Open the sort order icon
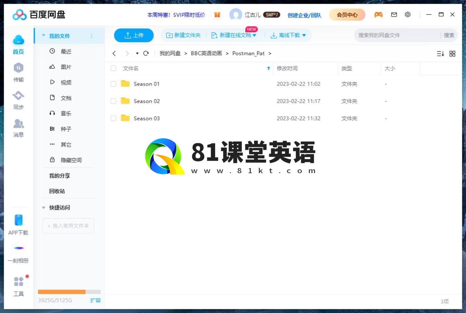 (x=440, y=53)
